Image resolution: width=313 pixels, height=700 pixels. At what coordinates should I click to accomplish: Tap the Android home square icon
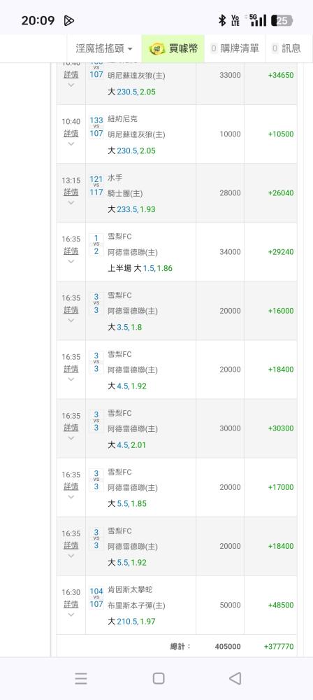pyautogui.click(x=159, y=678)
